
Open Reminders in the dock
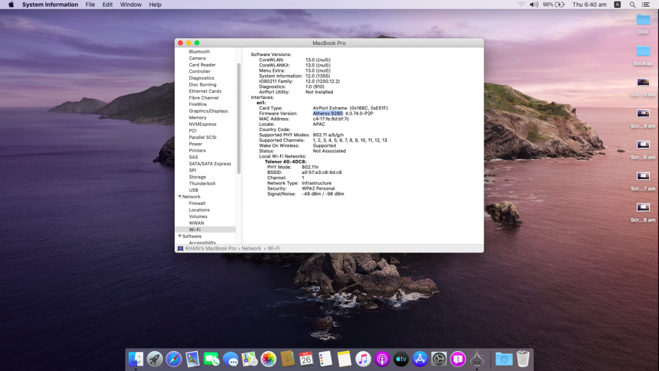click(325, 359)
